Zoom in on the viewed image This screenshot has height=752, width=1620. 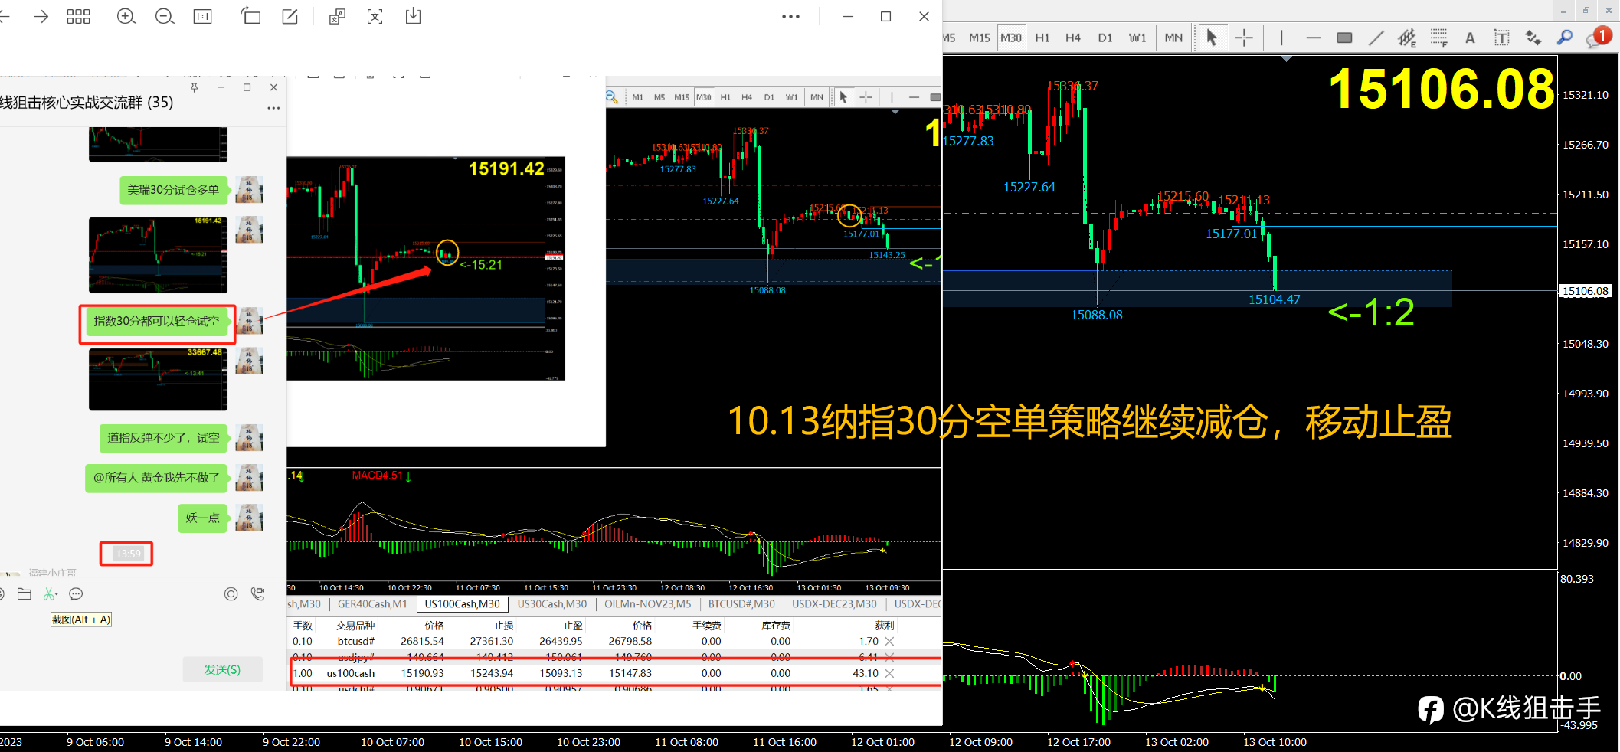(126, 16)
